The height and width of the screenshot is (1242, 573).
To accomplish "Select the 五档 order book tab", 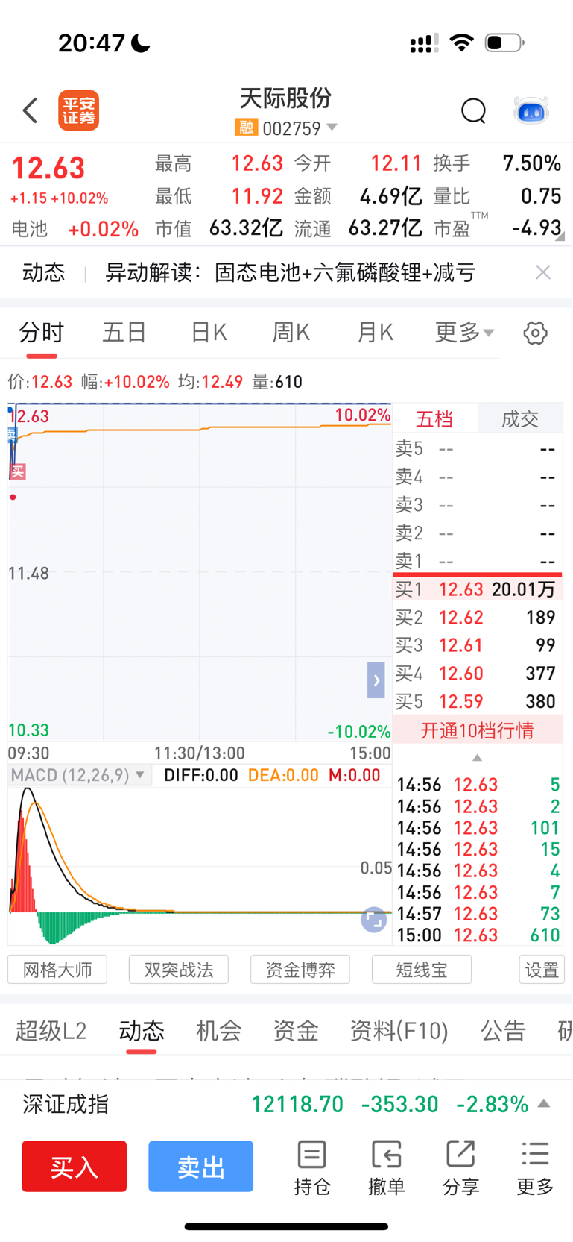I will coord(434,419).
